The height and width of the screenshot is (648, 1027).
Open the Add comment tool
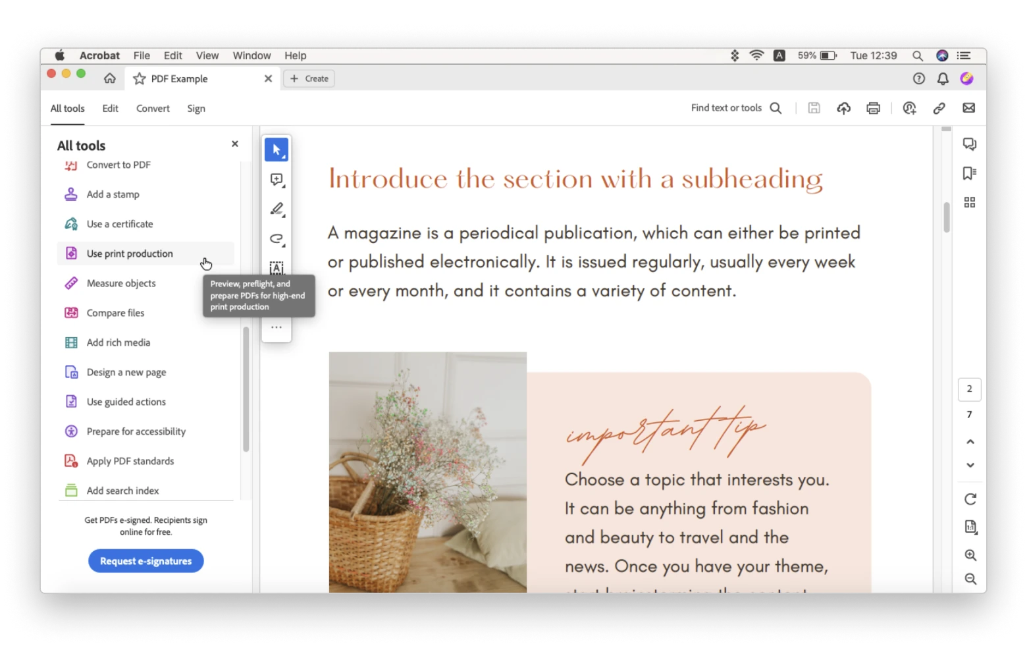pos(276,179)
